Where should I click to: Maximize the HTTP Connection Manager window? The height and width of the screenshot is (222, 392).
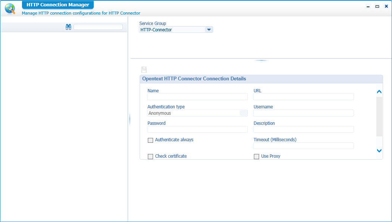click(377, 6)
